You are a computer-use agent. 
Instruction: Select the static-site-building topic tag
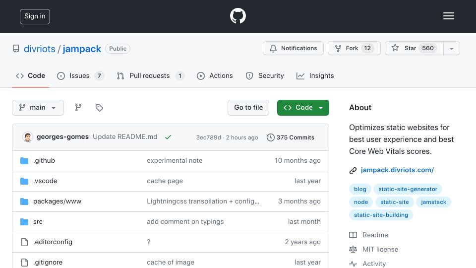click(x=381, y=215)
